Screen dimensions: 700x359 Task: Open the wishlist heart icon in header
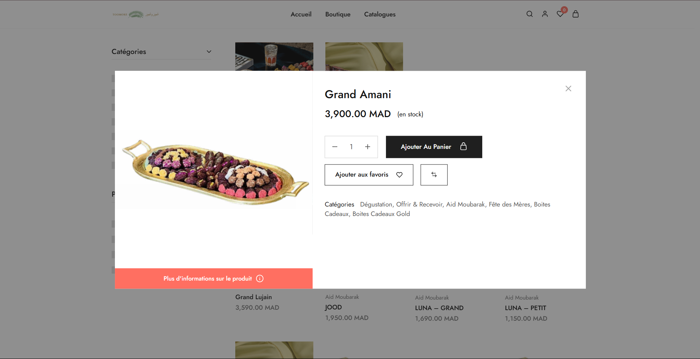point(560,14)
